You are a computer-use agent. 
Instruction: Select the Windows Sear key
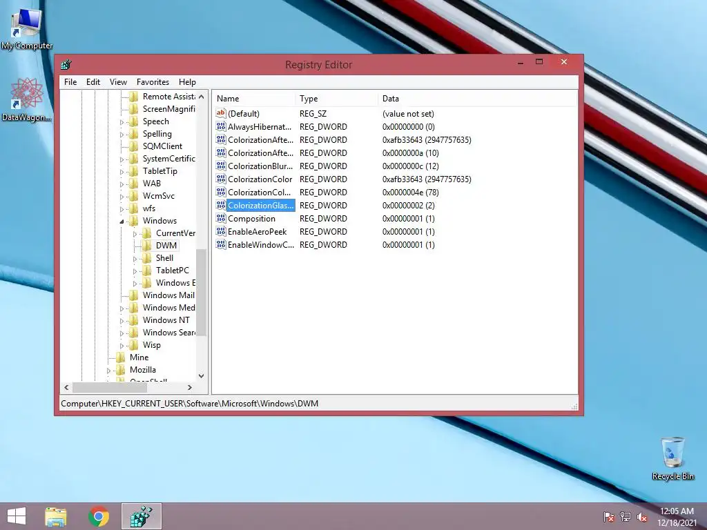168,333
